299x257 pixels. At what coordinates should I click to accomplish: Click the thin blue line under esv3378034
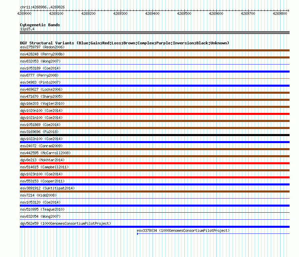[x=213, y=234]
